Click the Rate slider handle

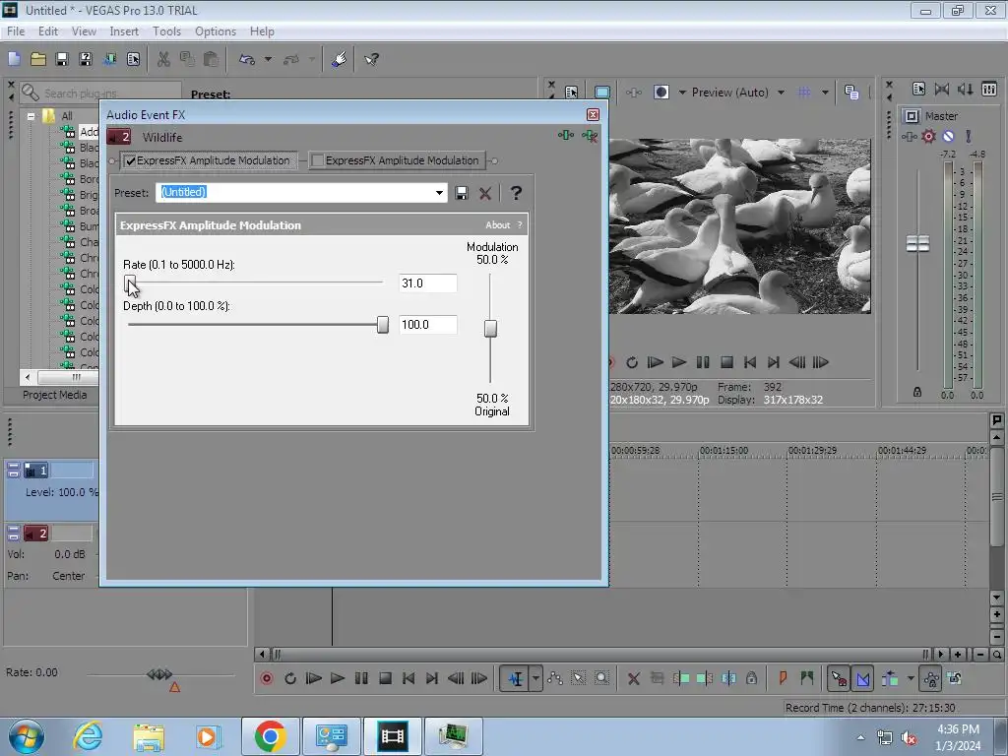click(x=130, y=283)
